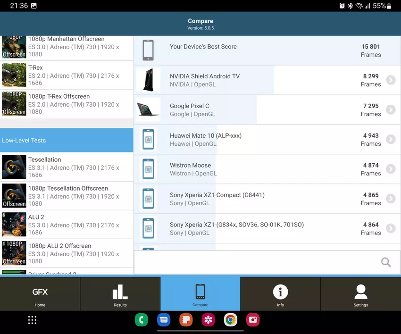
Task: Open Huawei Mate 10 details arrow
Action: click(x=390, y=140)
